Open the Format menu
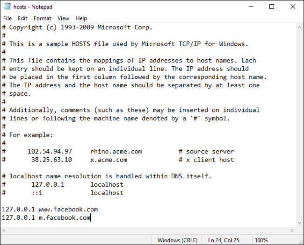304x245 pixels. (x=42, y=18)
